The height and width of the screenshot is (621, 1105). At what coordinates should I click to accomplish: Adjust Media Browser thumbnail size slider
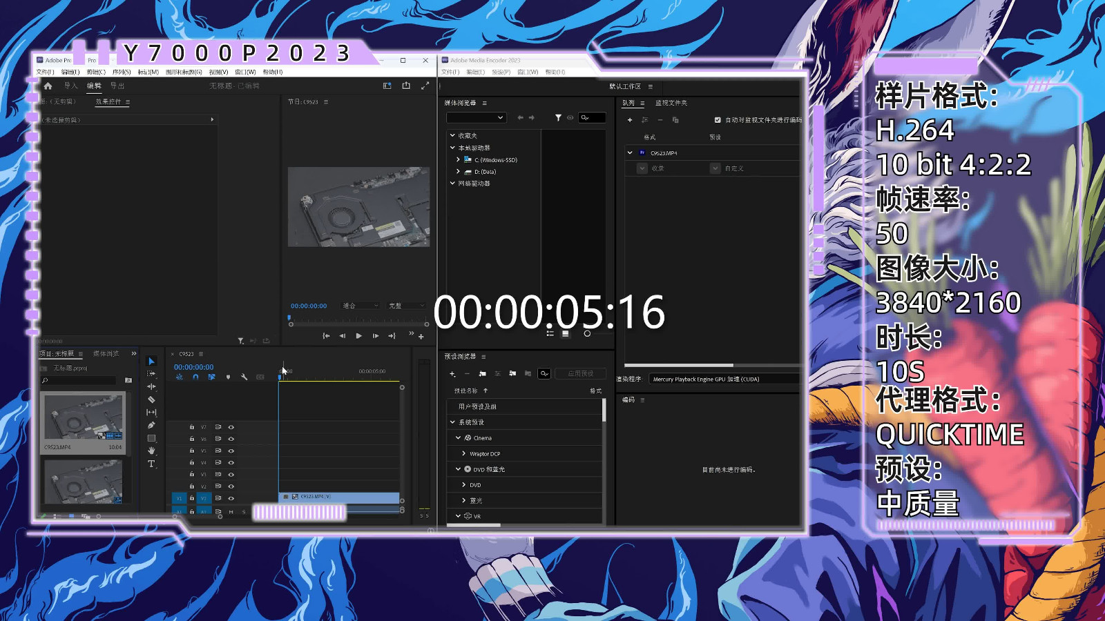tap(587, 333)
